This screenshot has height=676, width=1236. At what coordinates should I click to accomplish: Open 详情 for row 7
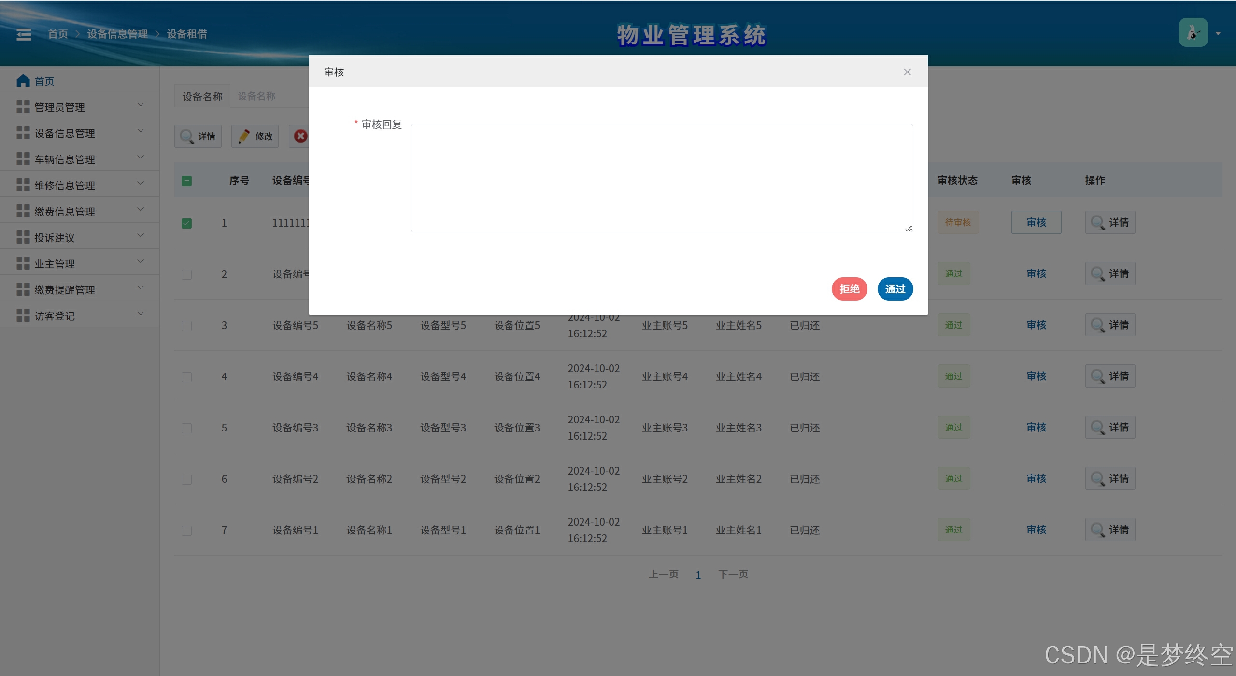click(1110, 530)
